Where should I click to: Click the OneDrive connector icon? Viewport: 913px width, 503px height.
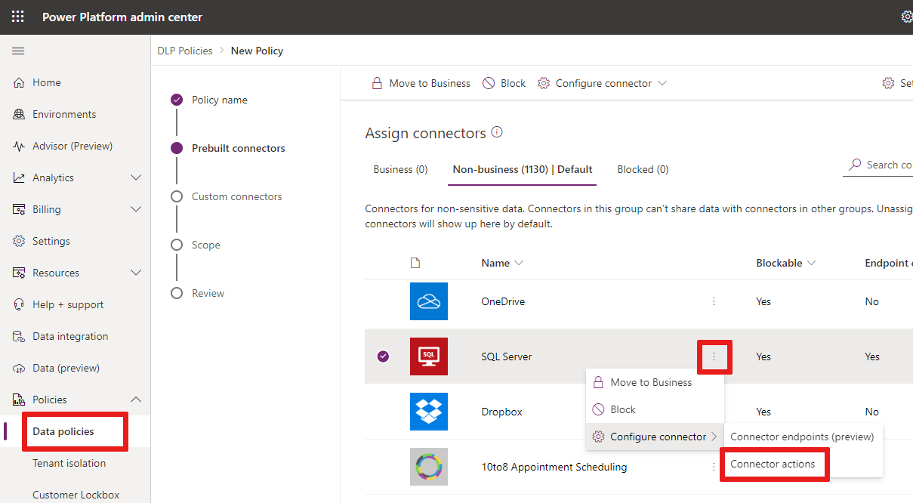pos(429,301)
